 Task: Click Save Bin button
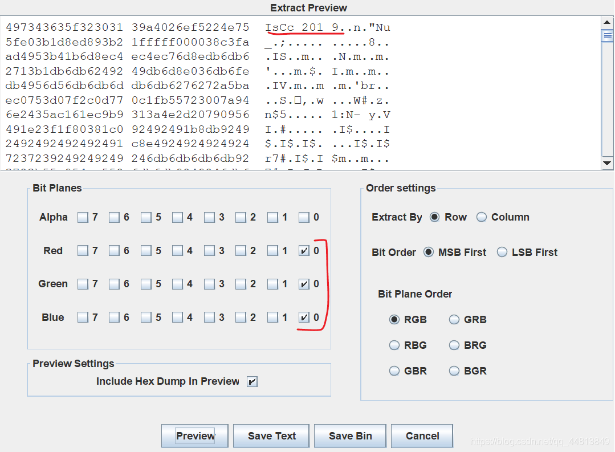(x=351, y=436)
